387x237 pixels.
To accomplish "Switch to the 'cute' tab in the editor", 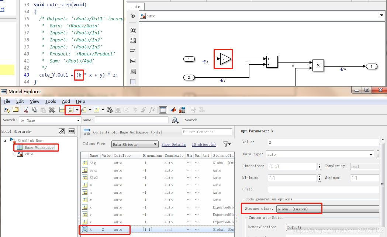I will 135,7.
